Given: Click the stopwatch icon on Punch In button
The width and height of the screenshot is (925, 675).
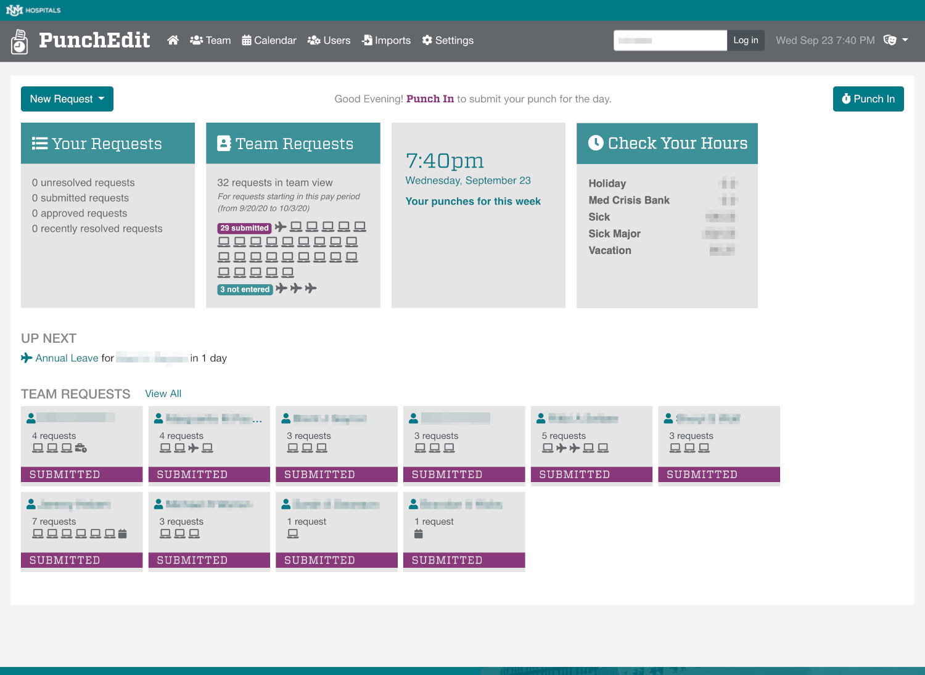Looking at the screenshot, I should (x=846, y=99).
